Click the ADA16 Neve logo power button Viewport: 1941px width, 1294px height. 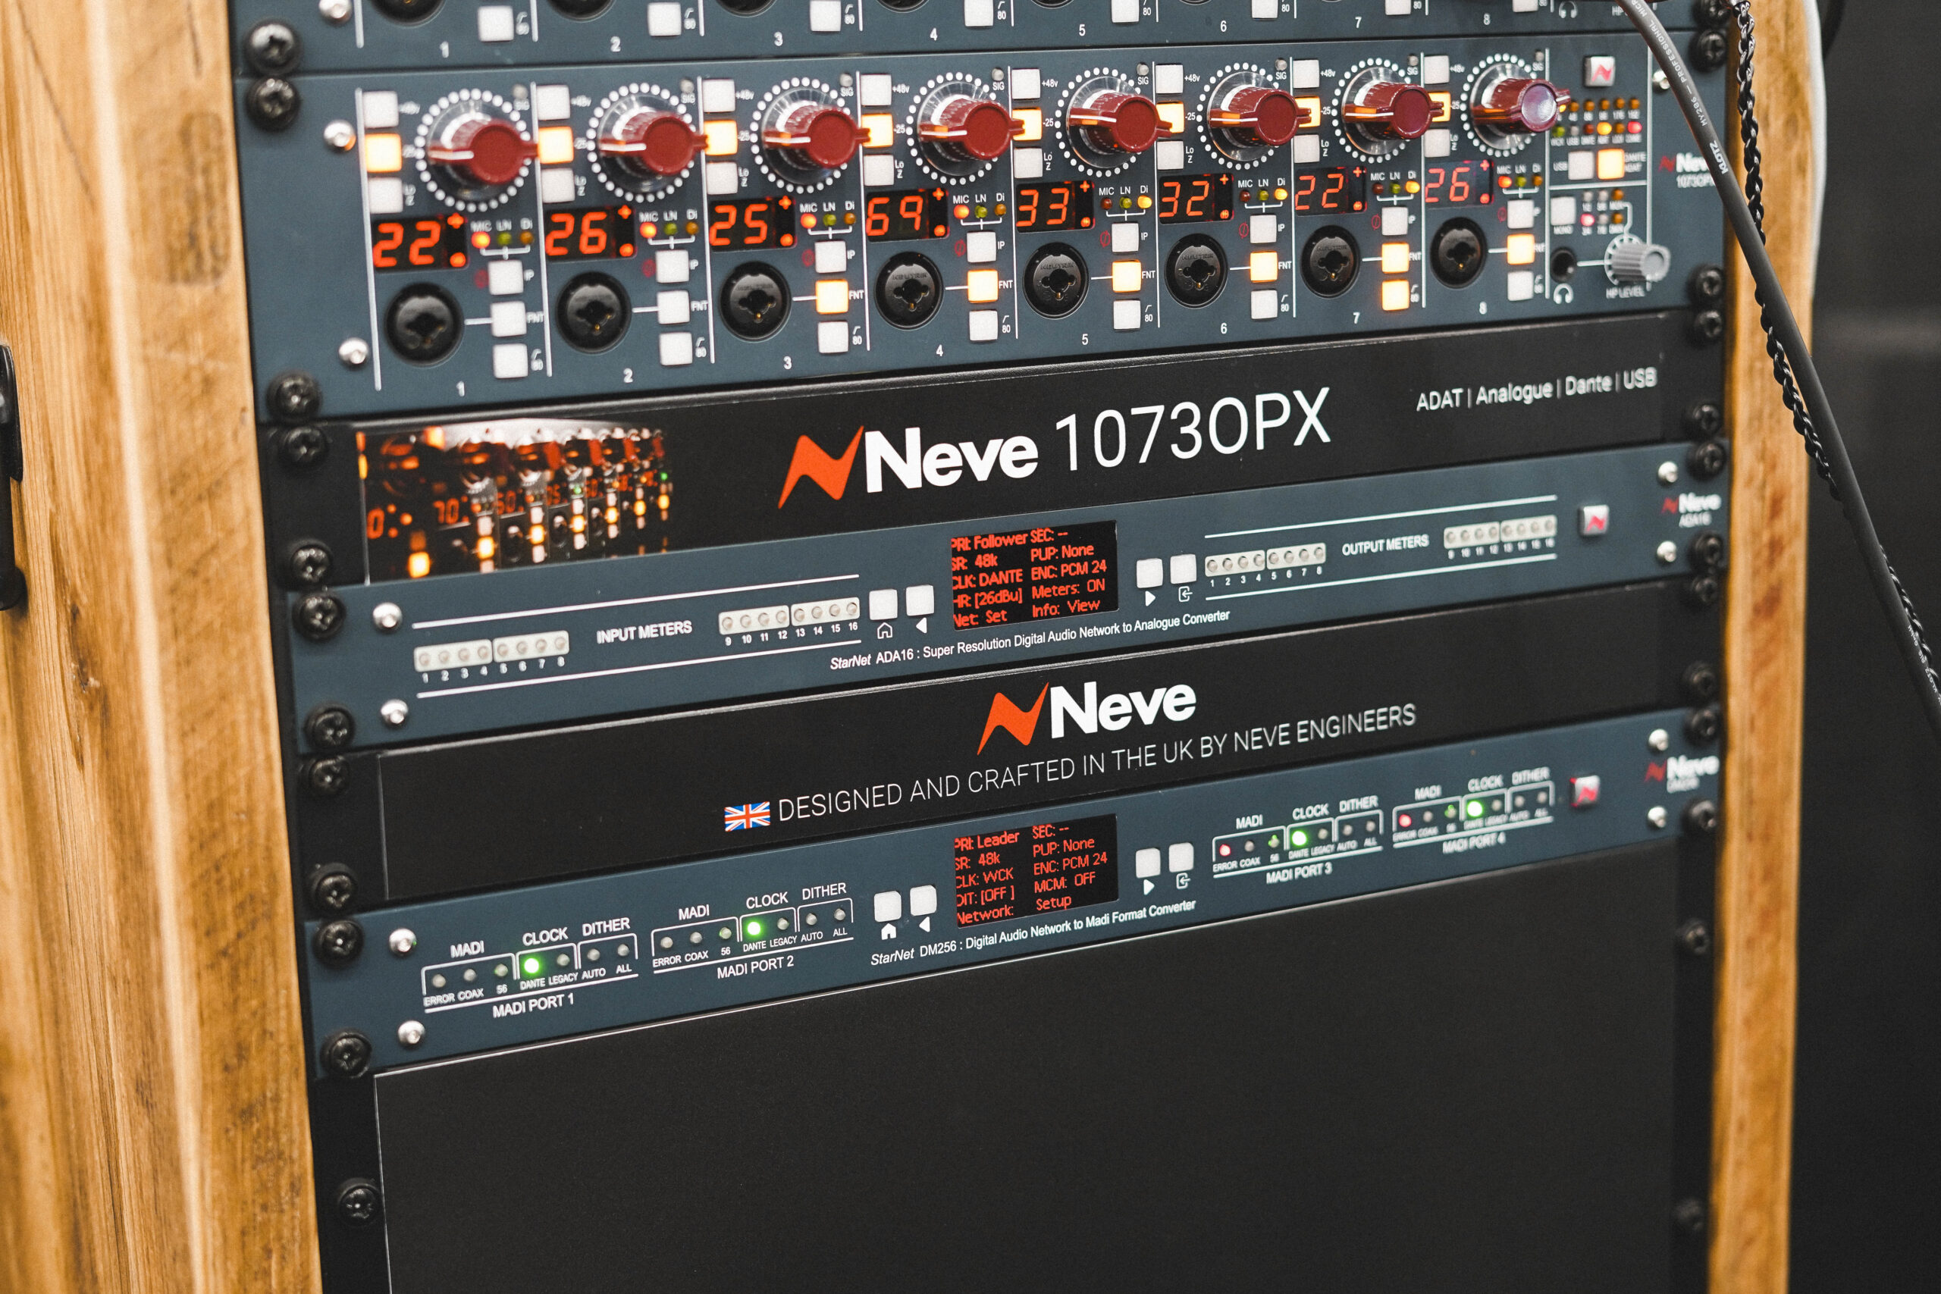(x=1595, y=520)
